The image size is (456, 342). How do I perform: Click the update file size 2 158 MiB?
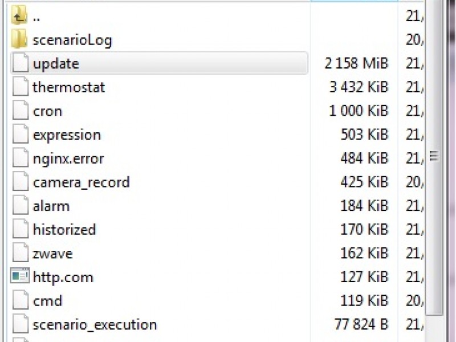[x=356, y=63]
